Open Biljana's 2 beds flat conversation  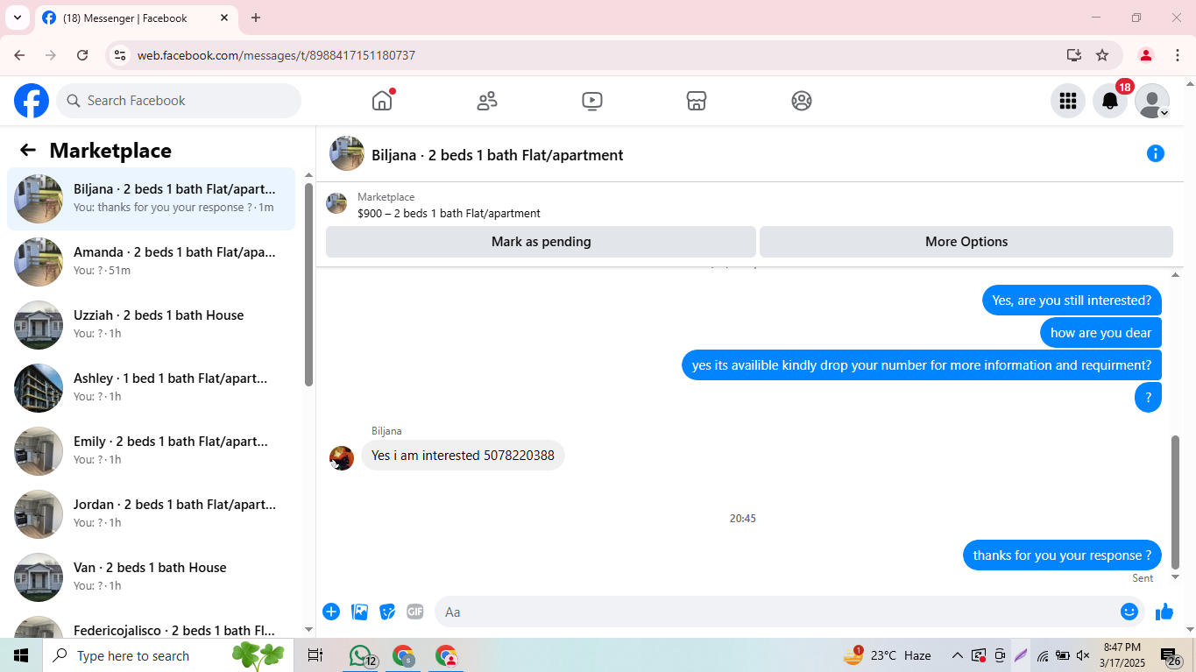pos(151,199)
